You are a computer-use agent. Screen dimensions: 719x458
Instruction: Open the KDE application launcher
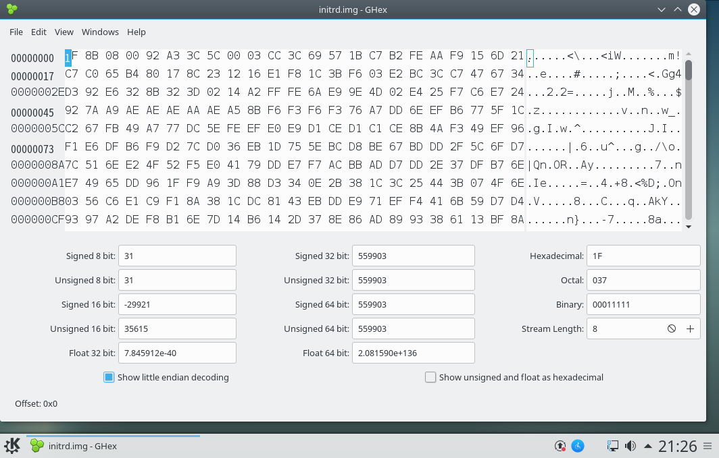(x=11, y=446)
